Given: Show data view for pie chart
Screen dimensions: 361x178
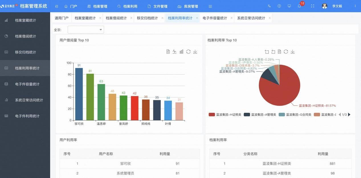Looking at the screenshot, I should pos(280,52).
